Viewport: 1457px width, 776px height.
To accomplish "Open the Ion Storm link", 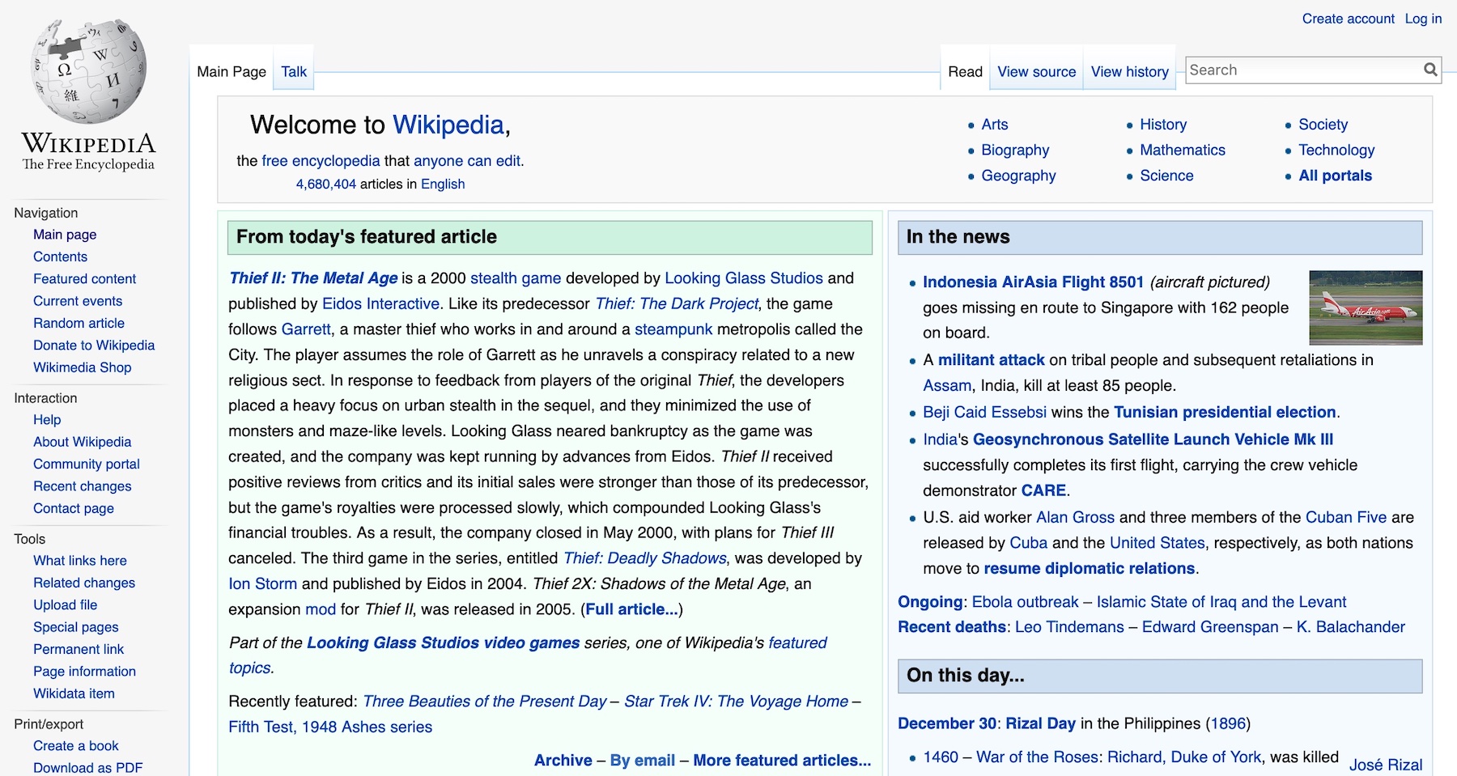I will click(262, 584).
